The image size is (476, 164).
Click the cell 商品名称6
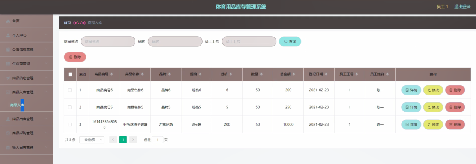(135, 90)
